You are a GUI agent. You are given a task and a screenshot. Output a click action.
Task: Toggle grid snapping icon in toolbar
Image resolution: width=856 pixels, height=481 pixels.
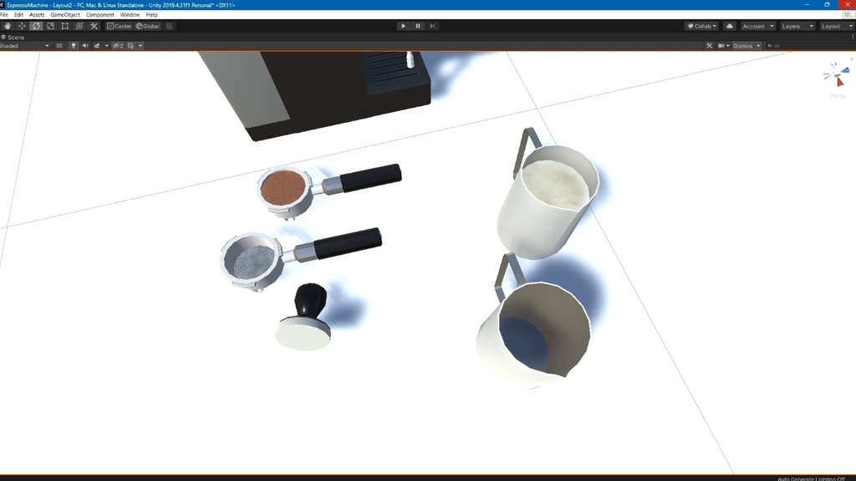click(169, 26)
